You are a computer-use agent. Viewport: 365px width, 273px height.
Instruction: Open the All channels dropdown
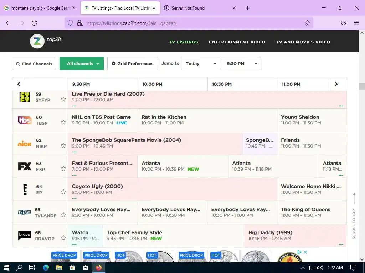(82, 63)
